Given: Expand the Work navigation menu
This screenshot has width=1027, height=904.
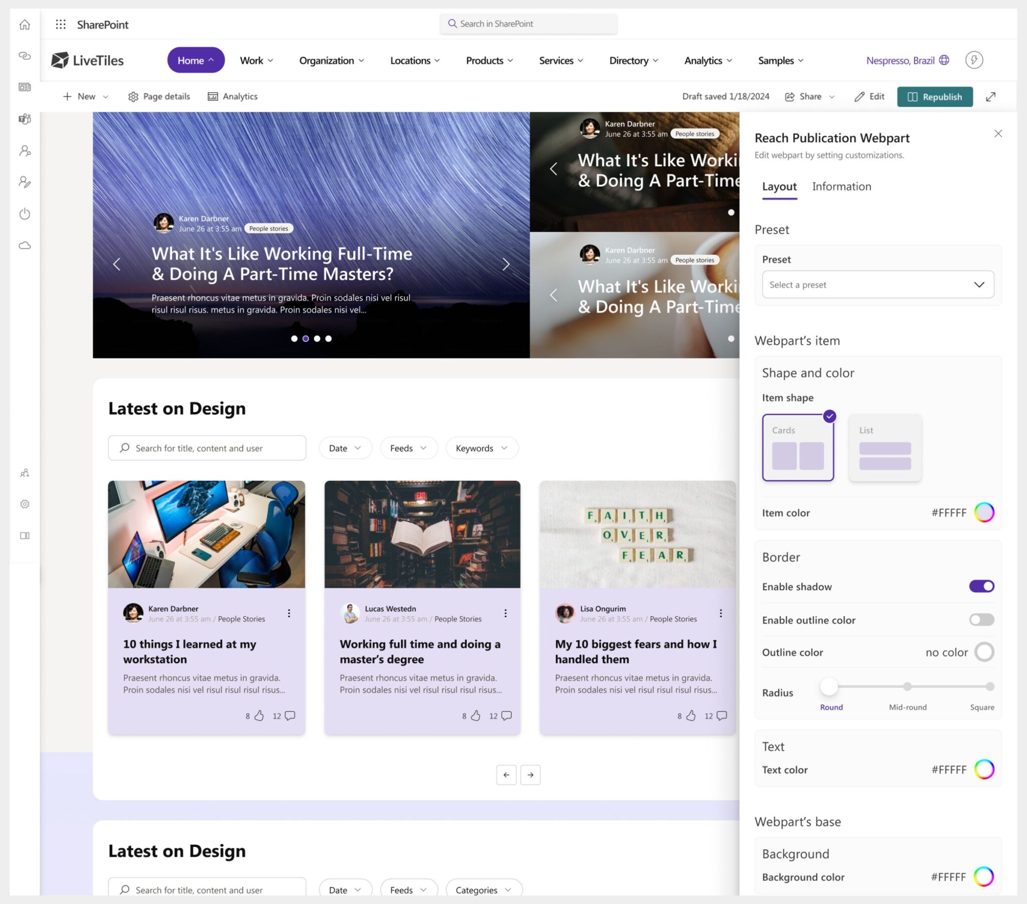Looking at the screenshot, I should point(257,59).
